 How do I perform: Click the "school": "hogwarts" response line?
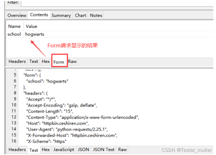[47, 81]
